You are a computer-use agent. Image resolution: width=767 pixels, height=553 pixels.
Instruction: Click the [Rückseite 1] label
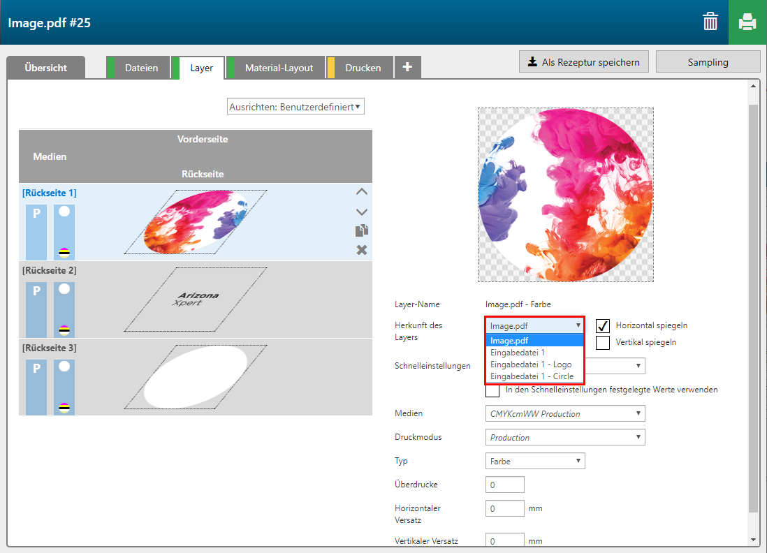pyautogui.click(x=50, y=193)
